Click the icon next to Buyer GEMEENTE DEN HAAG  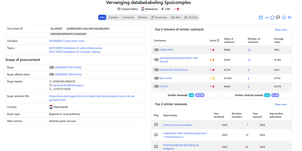(51, 68)
